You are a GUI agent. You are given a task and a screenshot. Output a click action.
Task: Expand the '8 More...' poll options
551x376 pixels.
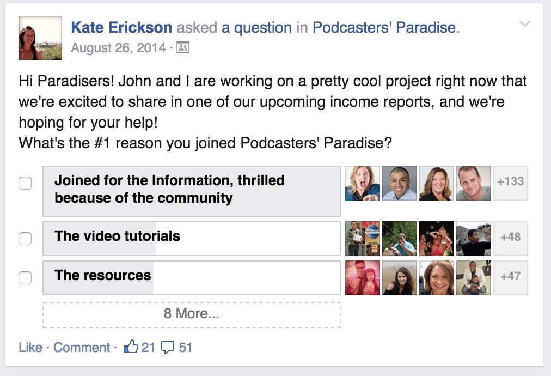click(192, 315)
